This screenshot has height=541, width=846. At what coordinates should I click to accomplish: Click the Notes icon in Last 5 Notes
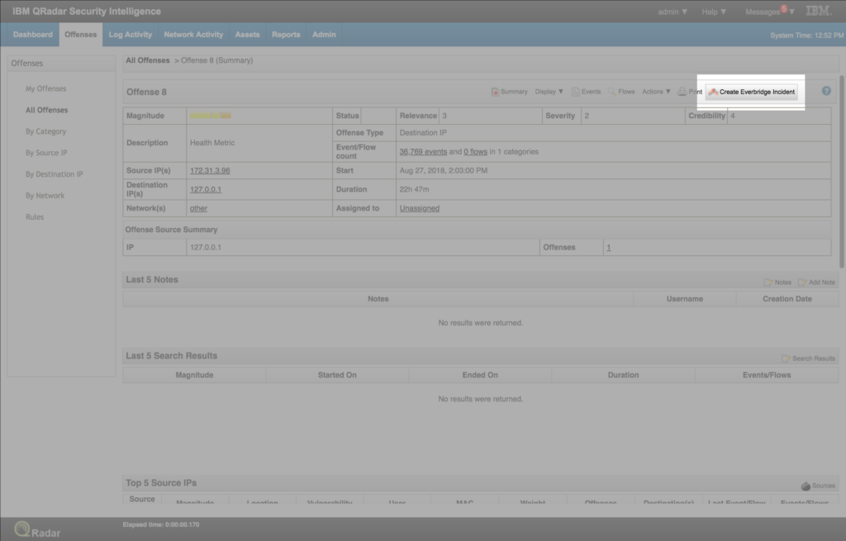tap(777, 282)
